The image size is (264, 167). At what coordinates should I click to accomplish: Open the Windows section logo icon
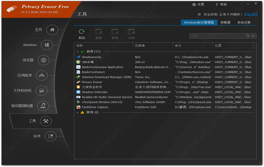[x=47, y=45]
